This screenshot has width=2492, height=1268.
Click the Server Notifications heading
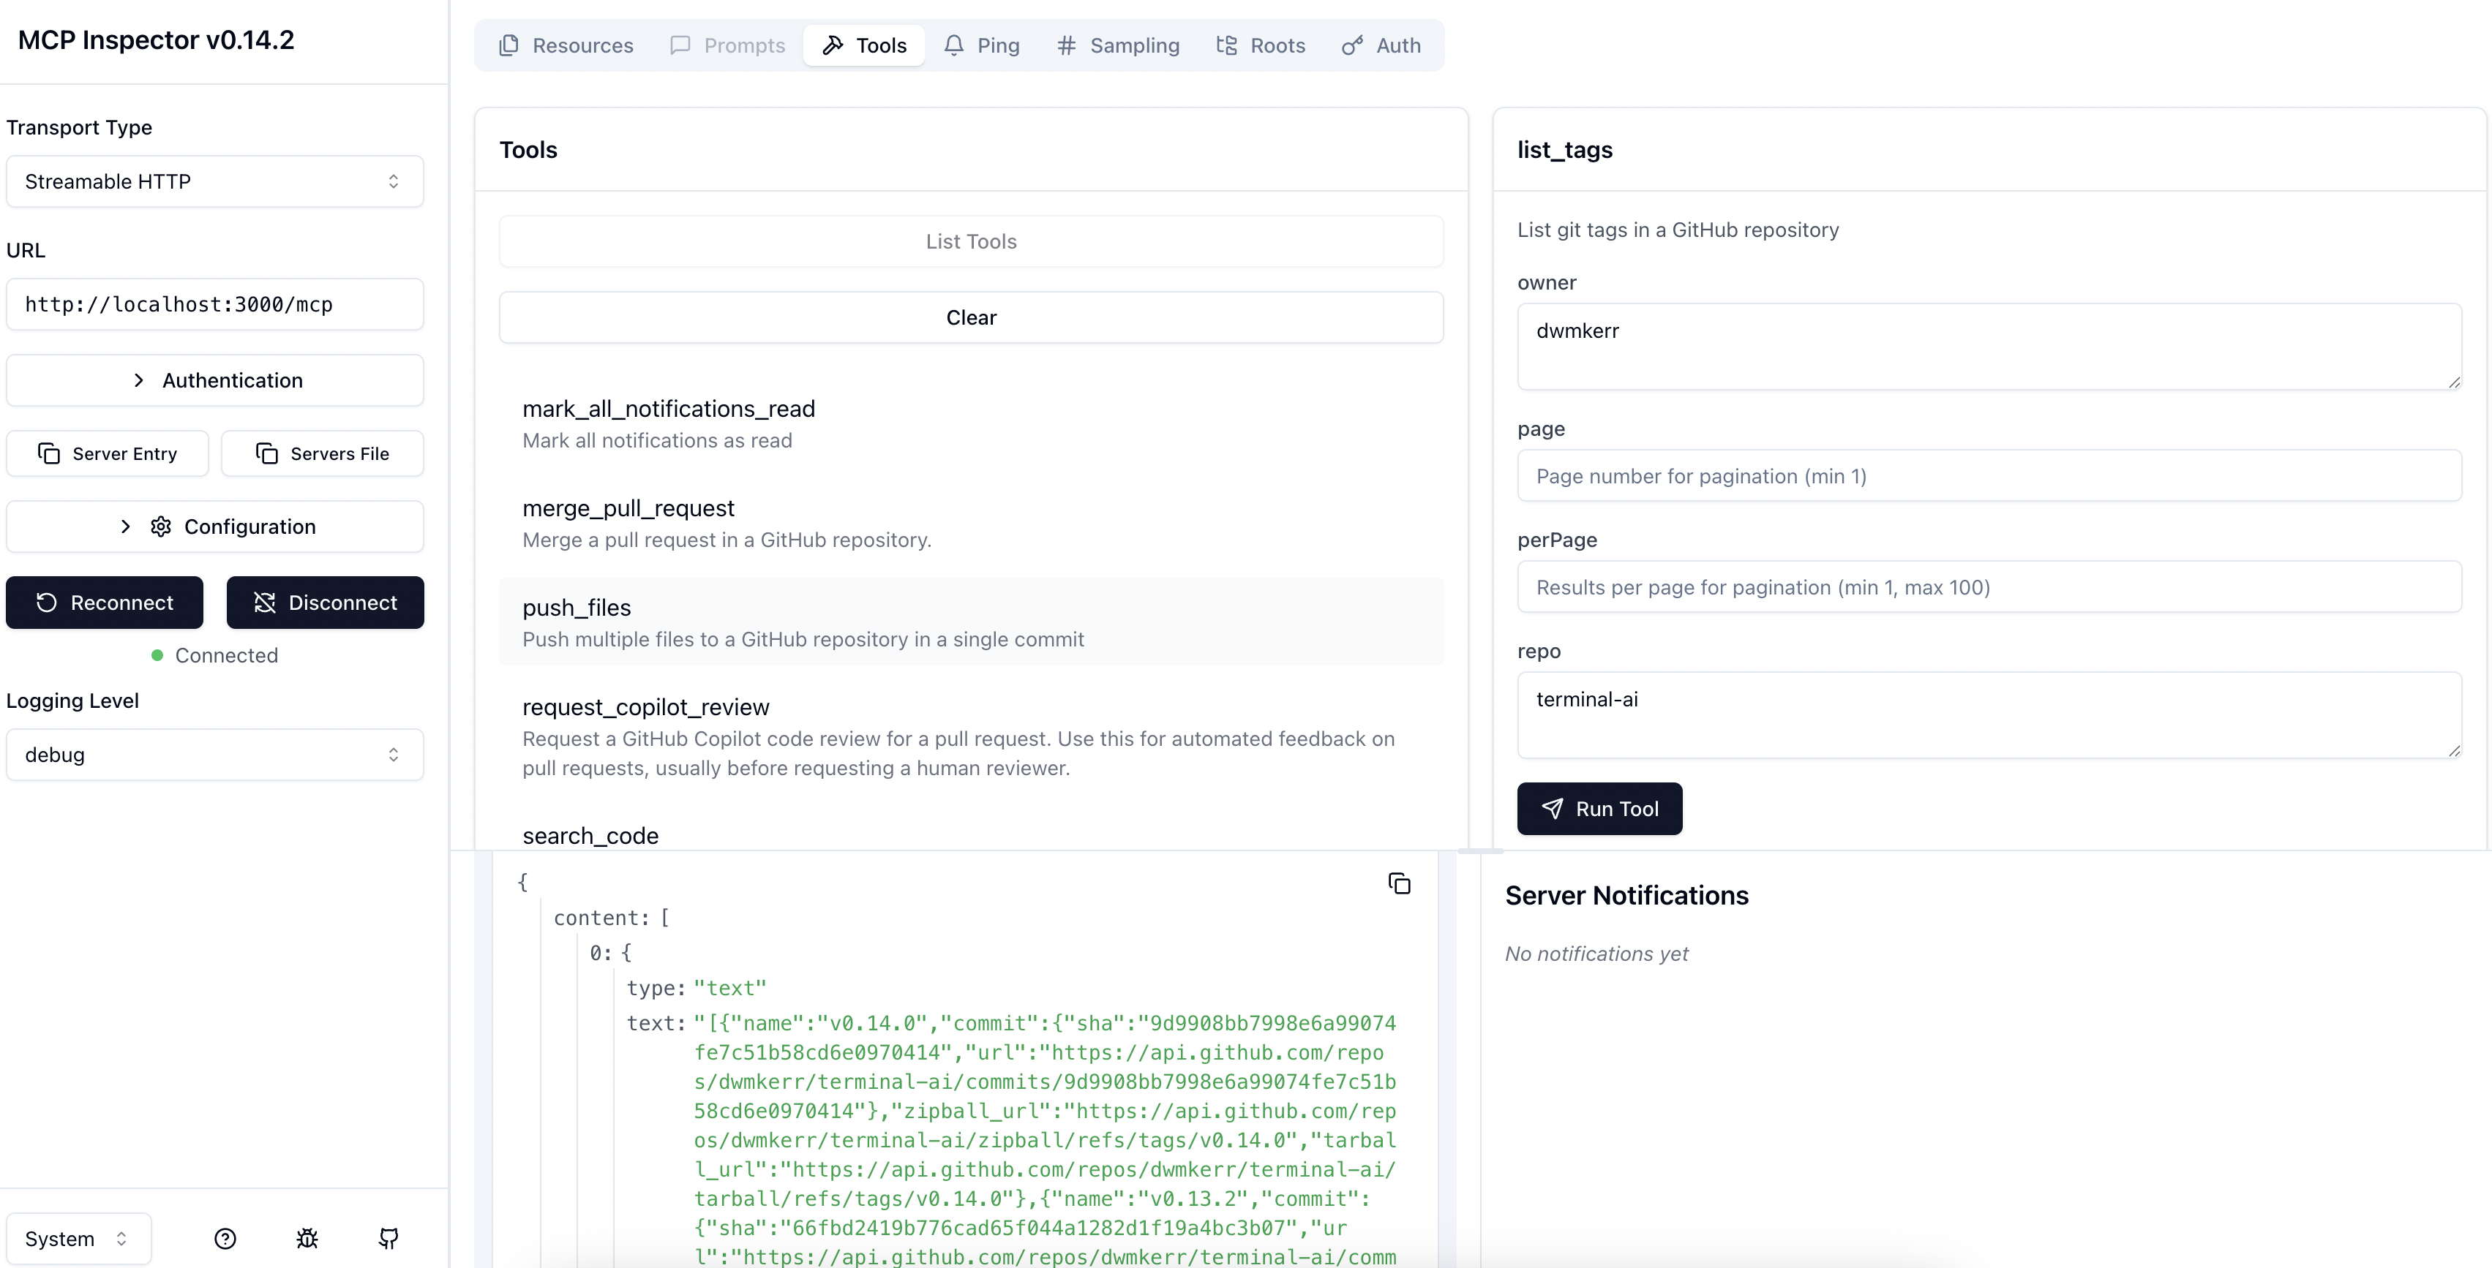tap(1626, 896)
